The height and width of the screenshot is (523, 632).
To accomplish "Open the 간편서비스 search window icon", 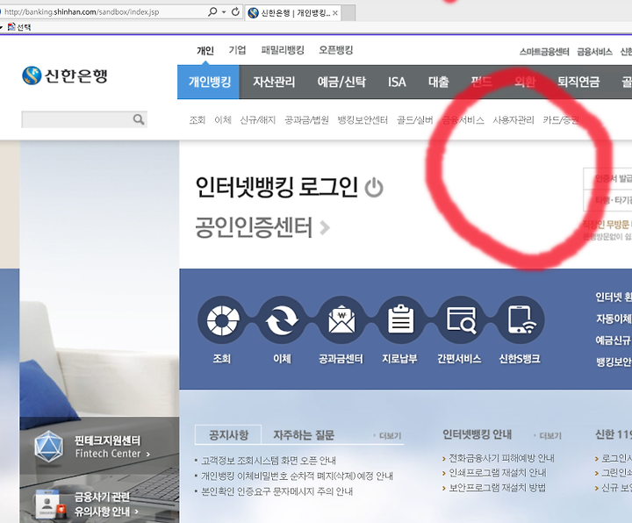I will pos(461,320).
